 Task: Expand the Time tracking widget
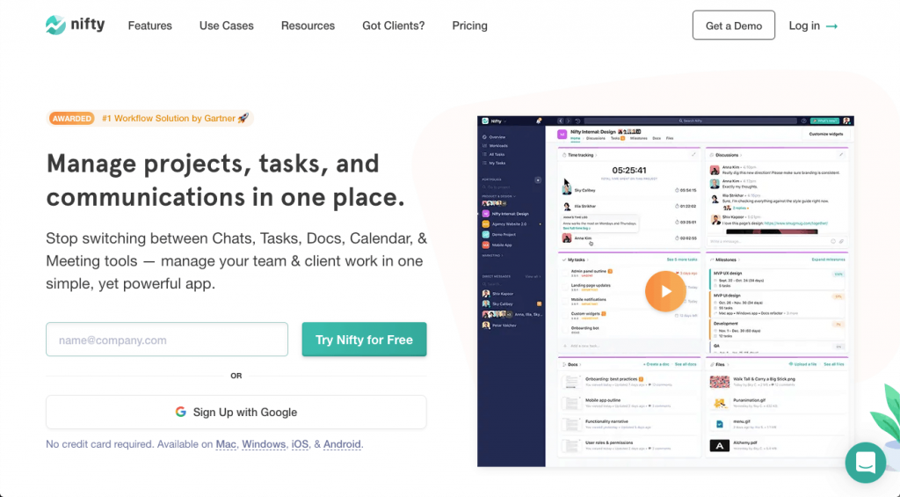pos(693,155)
